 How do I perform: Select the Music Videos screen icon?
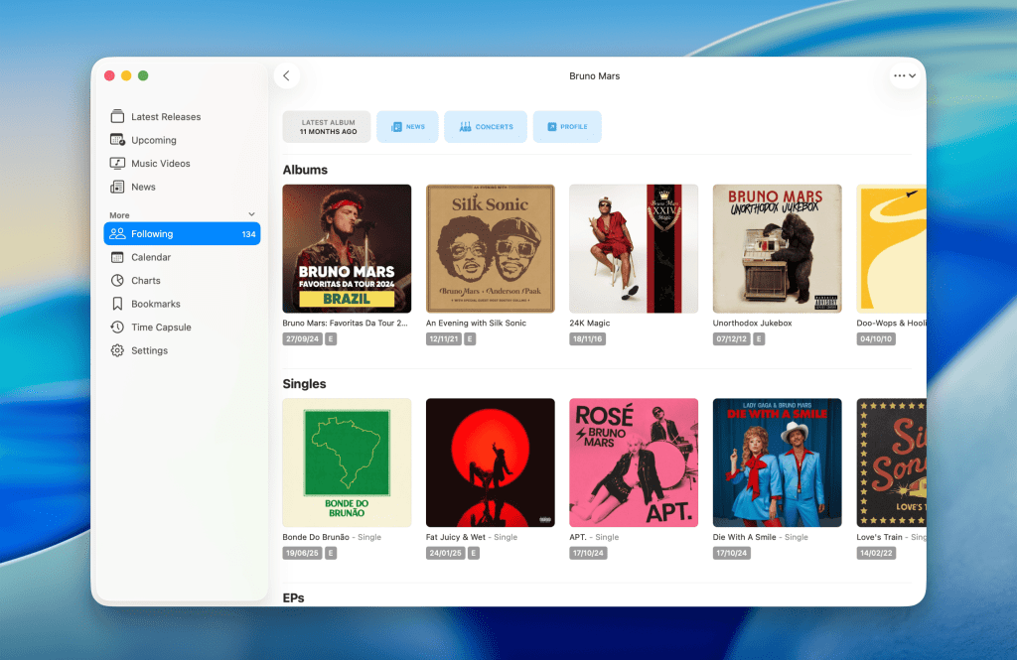coord(117,164)
